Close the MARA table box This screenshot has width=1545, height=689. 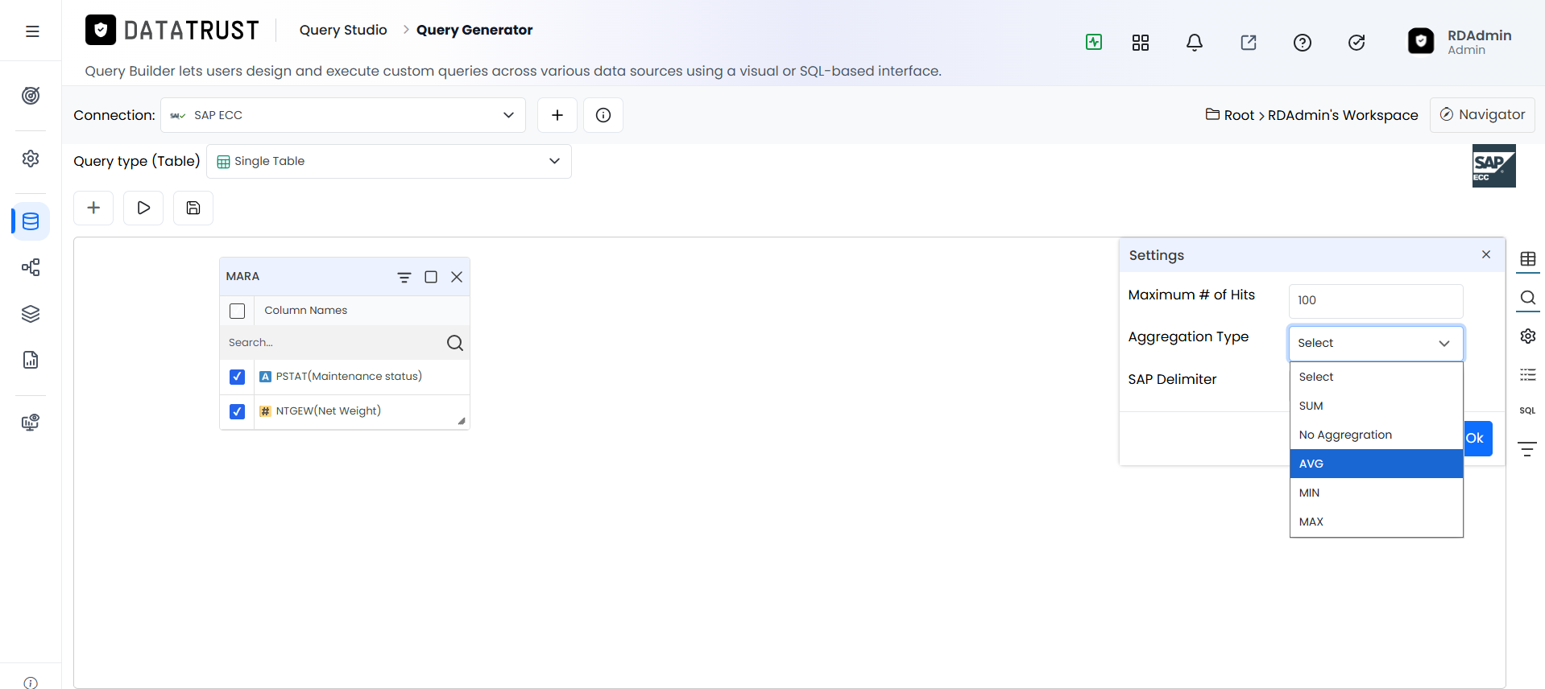pyautogui.click(x=457, y=277)
